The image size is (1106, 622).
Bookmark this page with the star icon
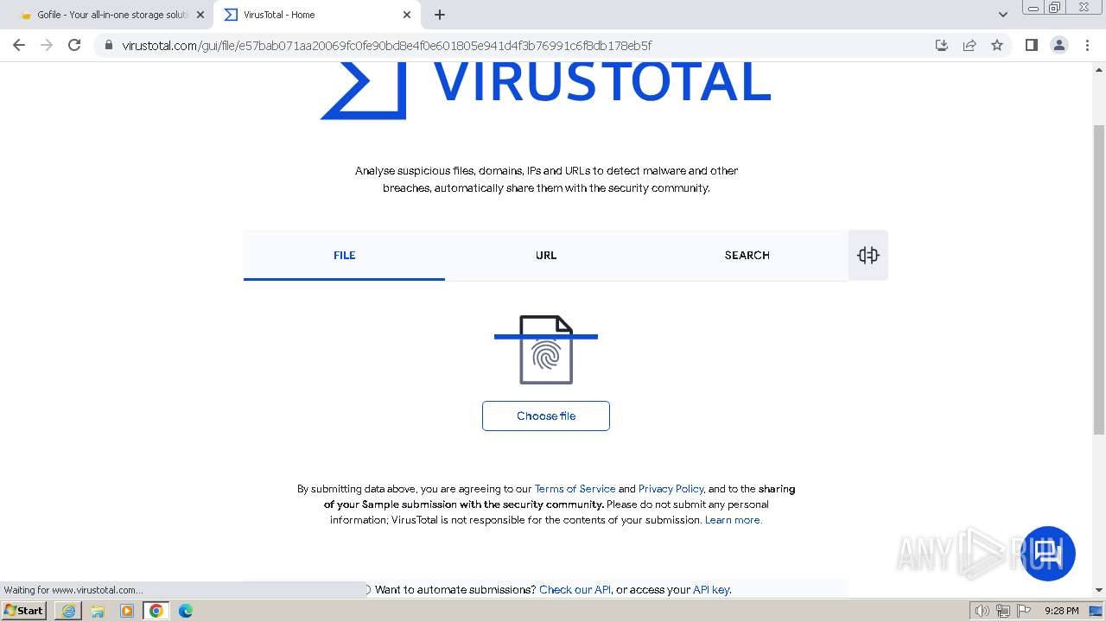[997, 45]
